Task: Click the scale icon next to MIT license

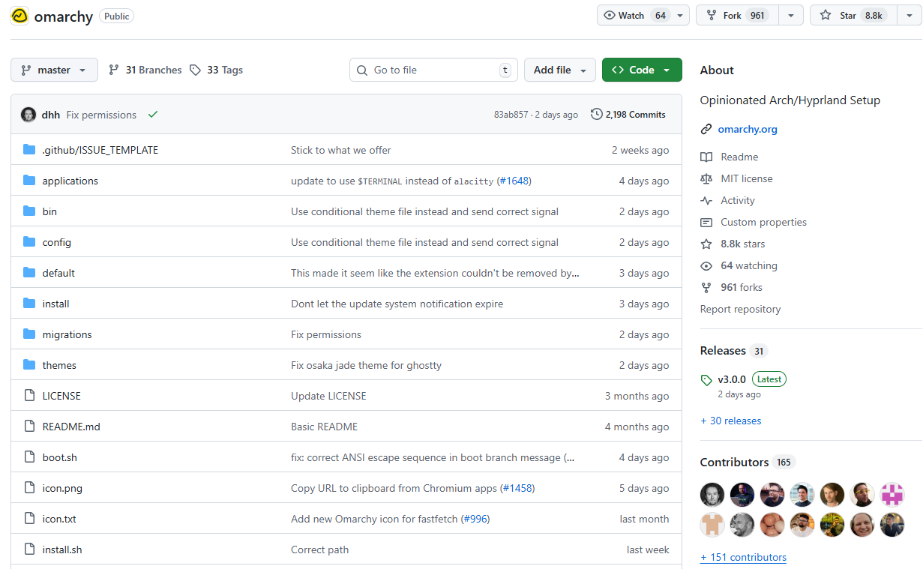Action: click(x=706, y=178)
